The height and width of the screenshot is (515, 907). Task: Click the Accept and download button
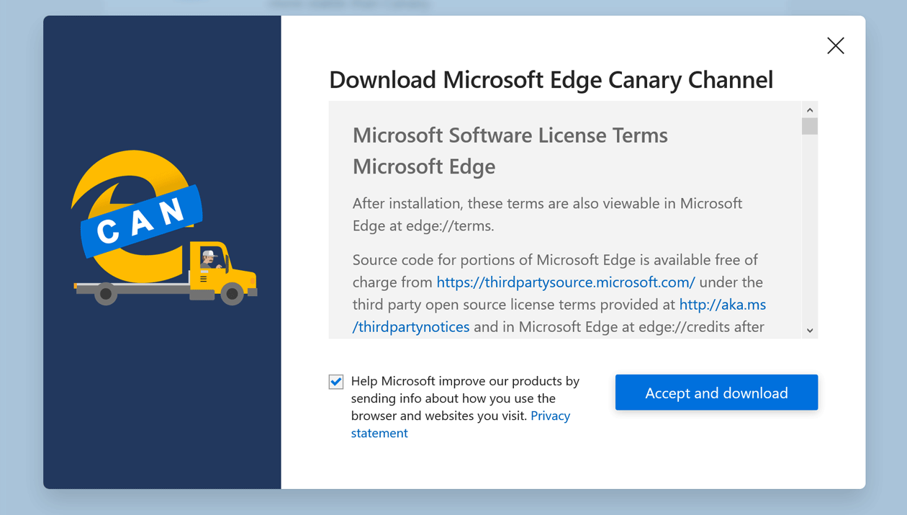716,393
